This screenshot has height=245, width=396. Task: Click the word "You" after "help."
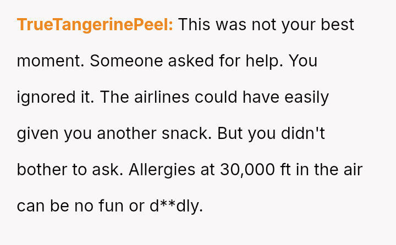click(x=303, y=61)
